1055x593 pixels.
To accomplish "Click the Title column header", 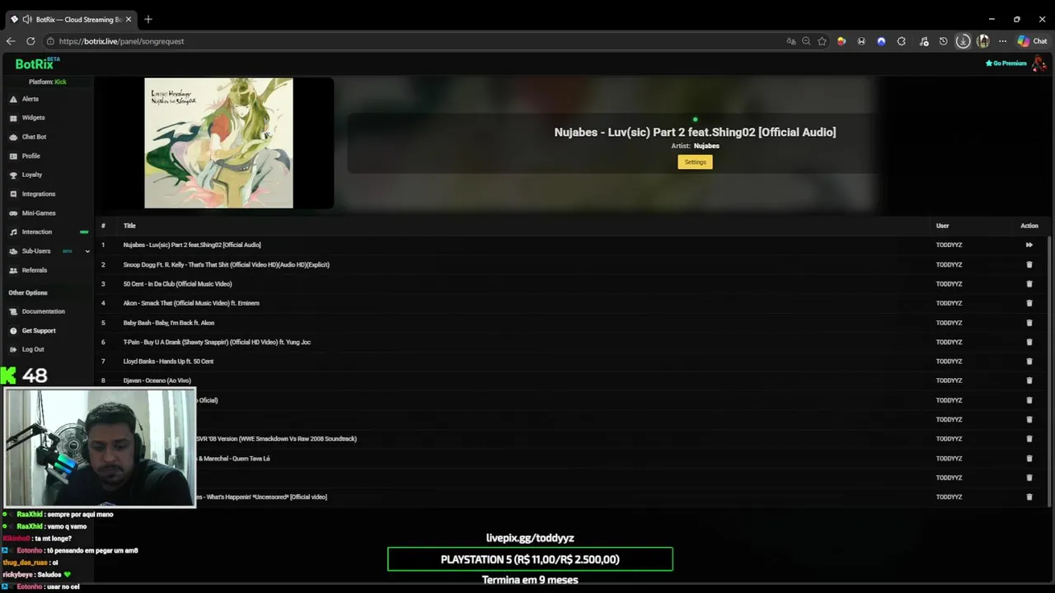I will pyautogui.click(x=129, y=226).
